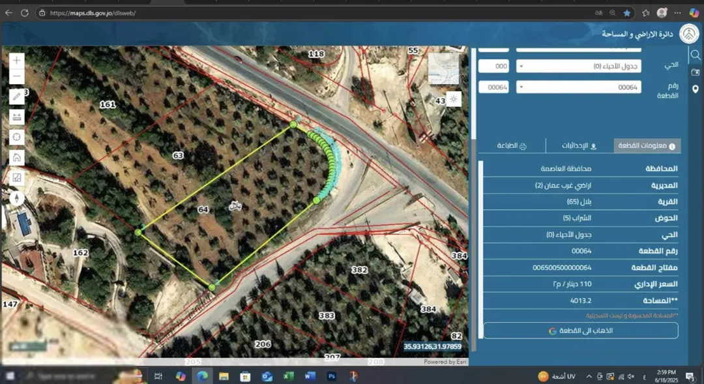Click parcel label 161 on map

tap(108, 104)
